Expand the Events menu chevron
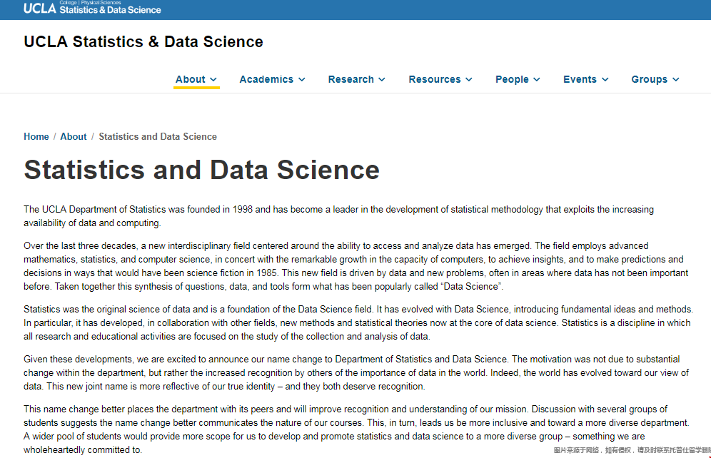Image resolution: width=711 pixels, height=458 pixels. point(605,80)
